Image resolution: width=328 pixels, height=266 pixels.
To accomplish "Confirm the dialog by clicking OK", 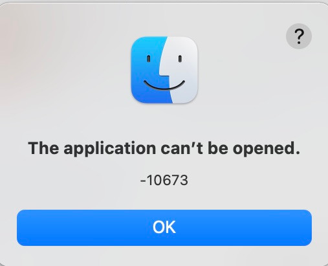I will pyautogui.click(x=164, y=228).
